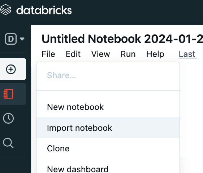Viewport: 203px width, 173px height.
Task: Click the Create plus icon in sidebar
Action: (11, 69)
